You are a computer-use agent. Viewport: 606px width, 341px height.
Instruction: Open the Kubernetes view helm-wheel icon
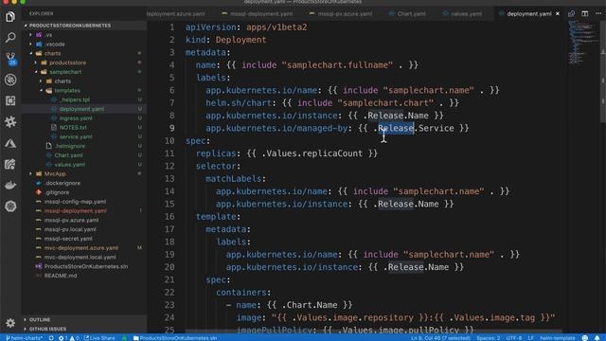coord(10,206)
